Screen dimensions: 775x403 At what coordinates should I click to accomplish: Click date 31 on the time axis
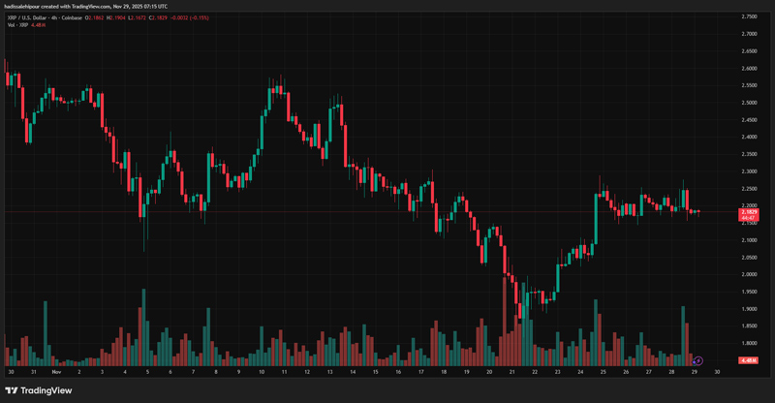[x=33, y=372]
